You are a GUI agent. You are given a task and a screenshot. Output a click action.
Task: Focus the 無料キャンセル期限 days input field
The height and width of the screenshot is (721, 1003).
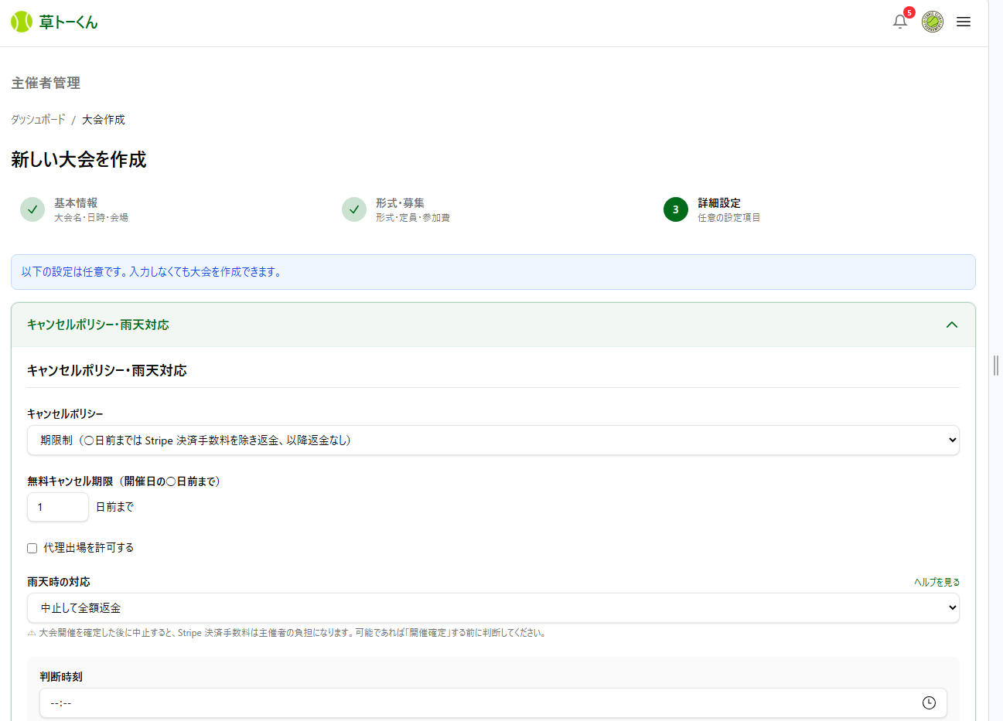[x=58, y=507]
